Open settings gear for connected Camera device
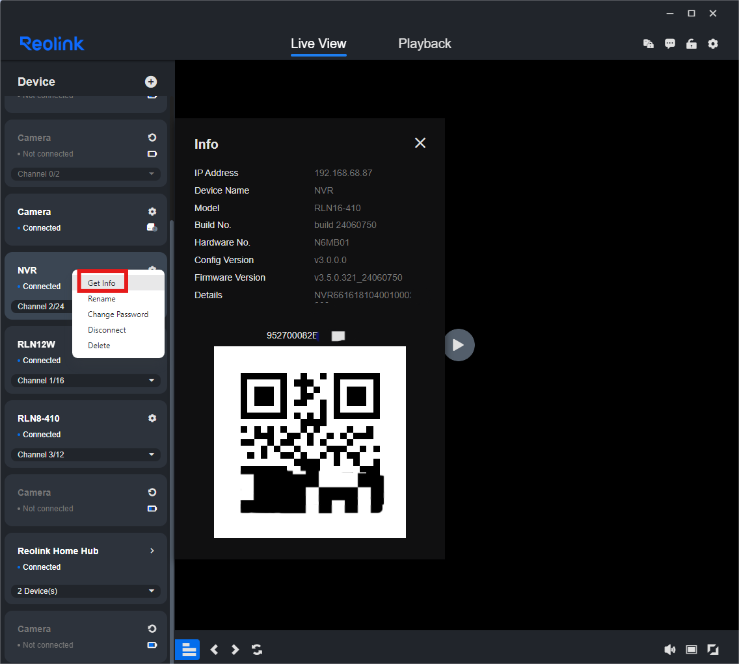Screen dimensions: 739x664 coord(152,212)
